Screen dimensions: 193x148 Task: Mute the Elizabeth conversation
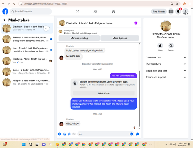coord(160,46)
